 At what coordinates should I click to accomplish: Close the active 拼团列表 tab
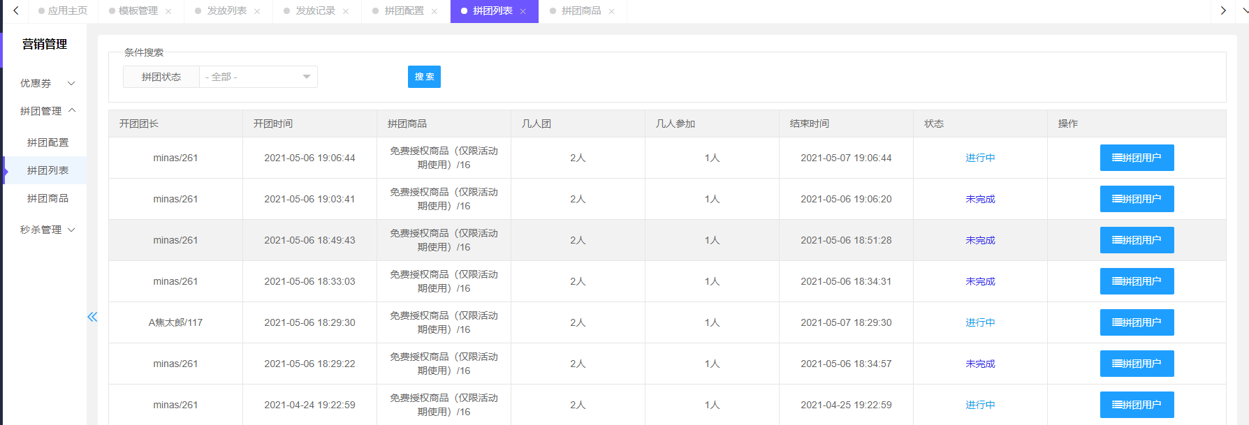coord(523,11)
